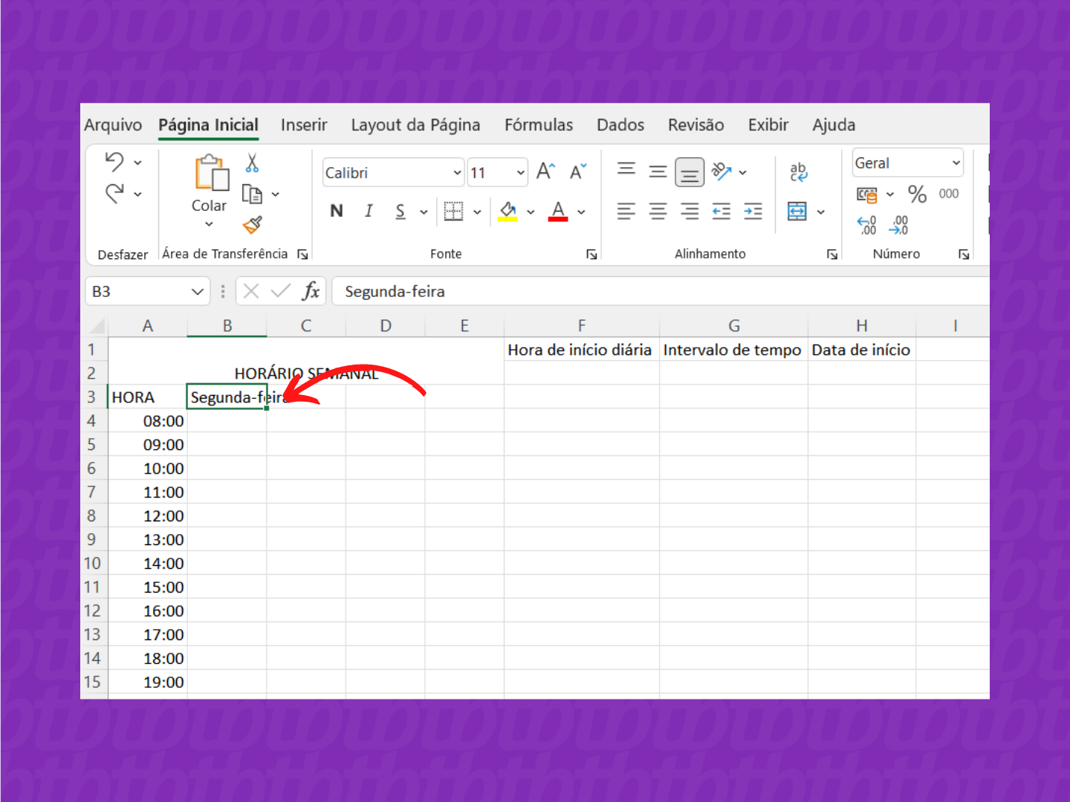The width and height of the screenshot is (1070, 802).
Task: Select the Format Painter brush
Action: point(252,224)
